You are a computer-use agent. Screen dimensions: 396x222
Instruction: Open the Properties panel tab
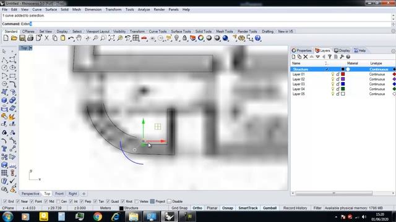pyautogui.click(x=302, y=51)
